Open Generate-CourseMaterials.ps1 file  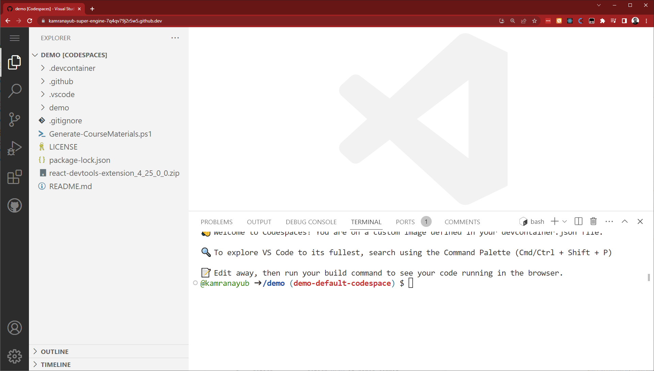(x=100, y=134)
